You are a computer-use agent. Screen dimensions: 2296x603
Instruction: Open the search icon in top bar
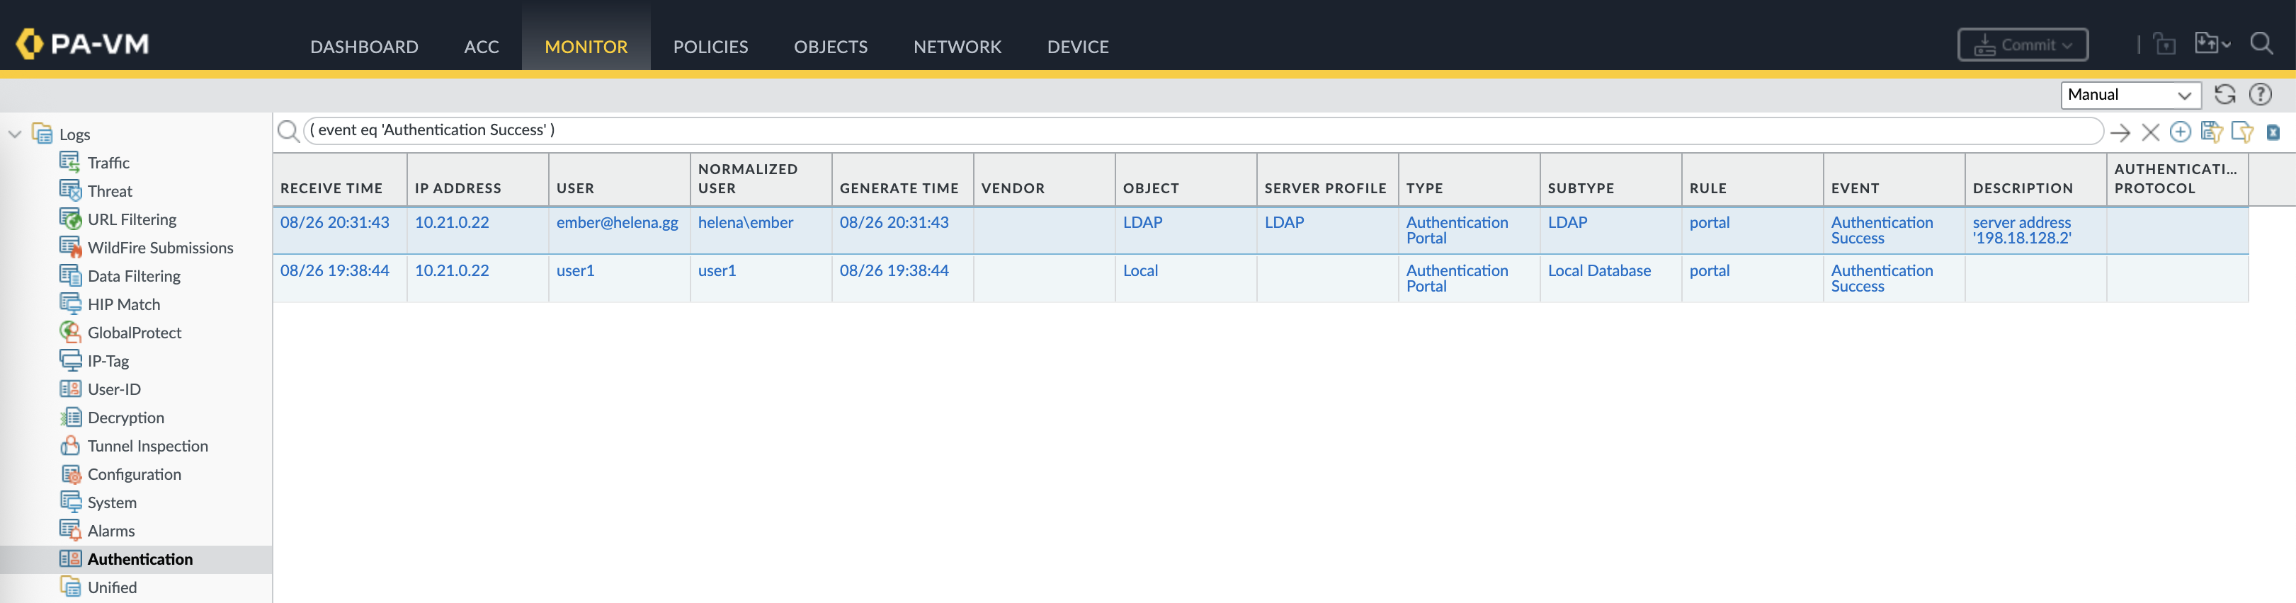point(2261,44)
